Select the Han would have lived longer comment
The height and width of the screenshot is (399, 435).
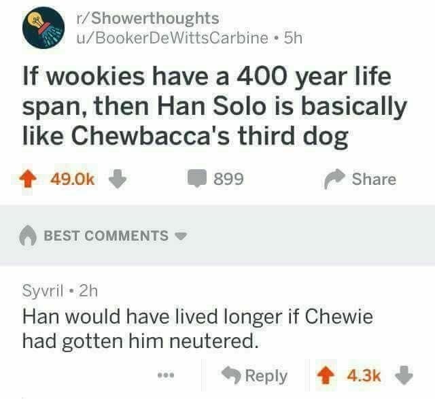198,329
